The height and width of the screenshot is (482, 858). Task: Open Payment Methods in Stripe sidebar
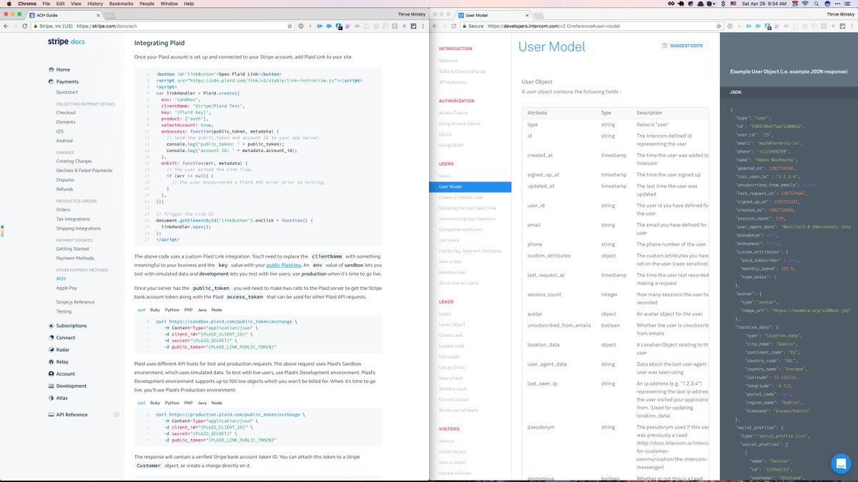coord(75,258)
